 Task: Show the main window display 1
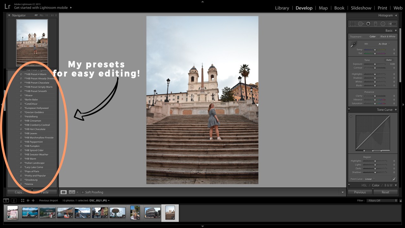[x=6, y=200]
